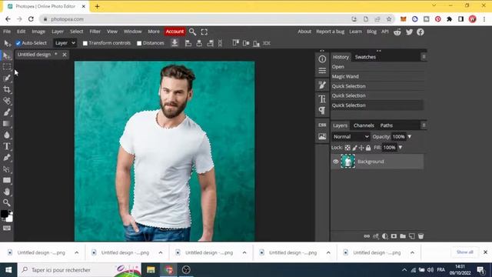Viewport: 492px width, 277px height.
Task: Toggle lock position icon
Action: click(361, 148)
